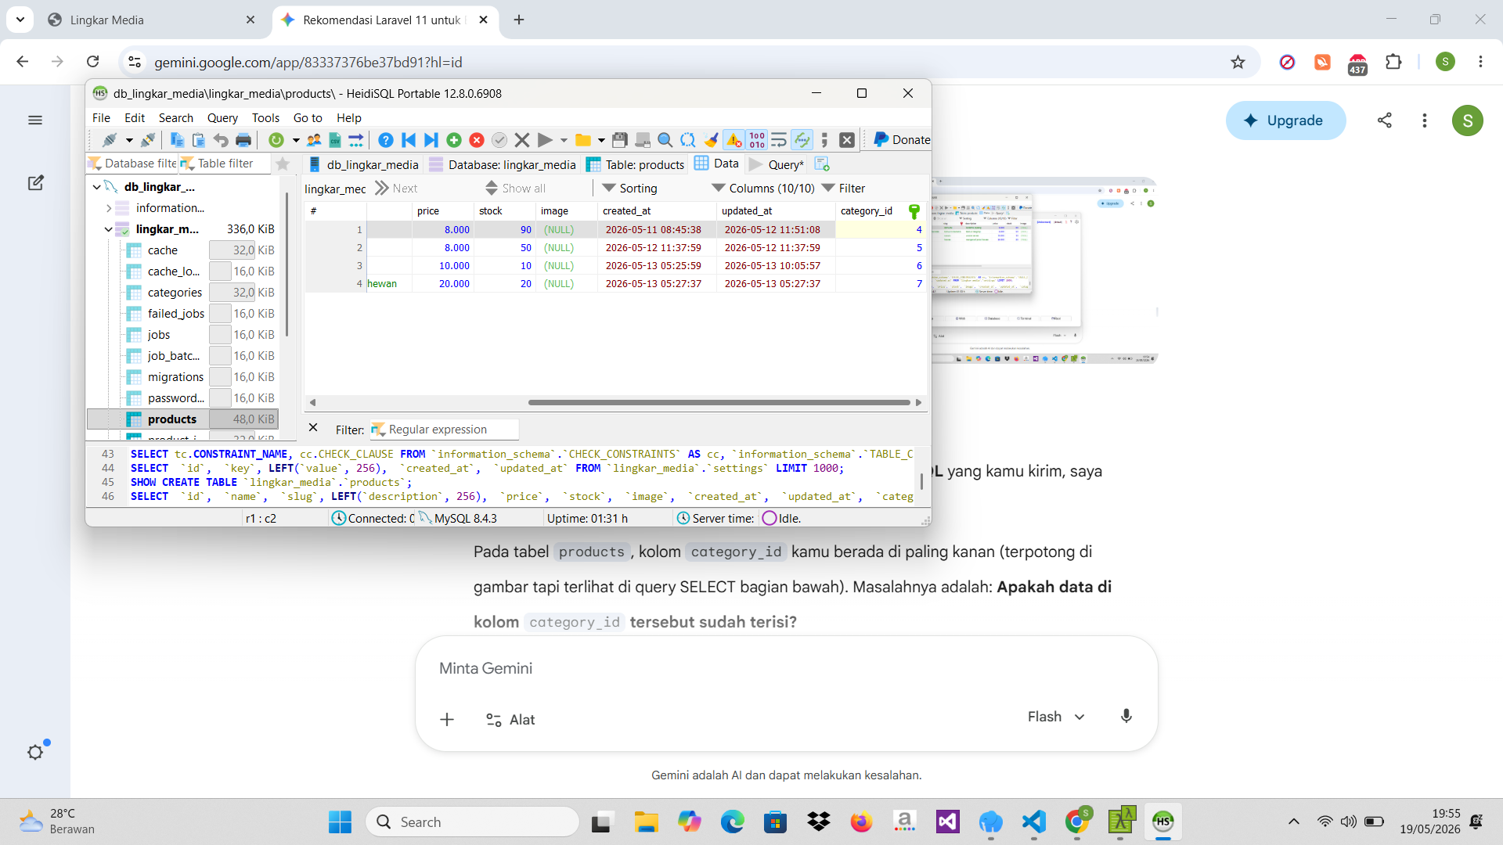Click the green Refresh icon in HeidiSQL

[276, 140]
